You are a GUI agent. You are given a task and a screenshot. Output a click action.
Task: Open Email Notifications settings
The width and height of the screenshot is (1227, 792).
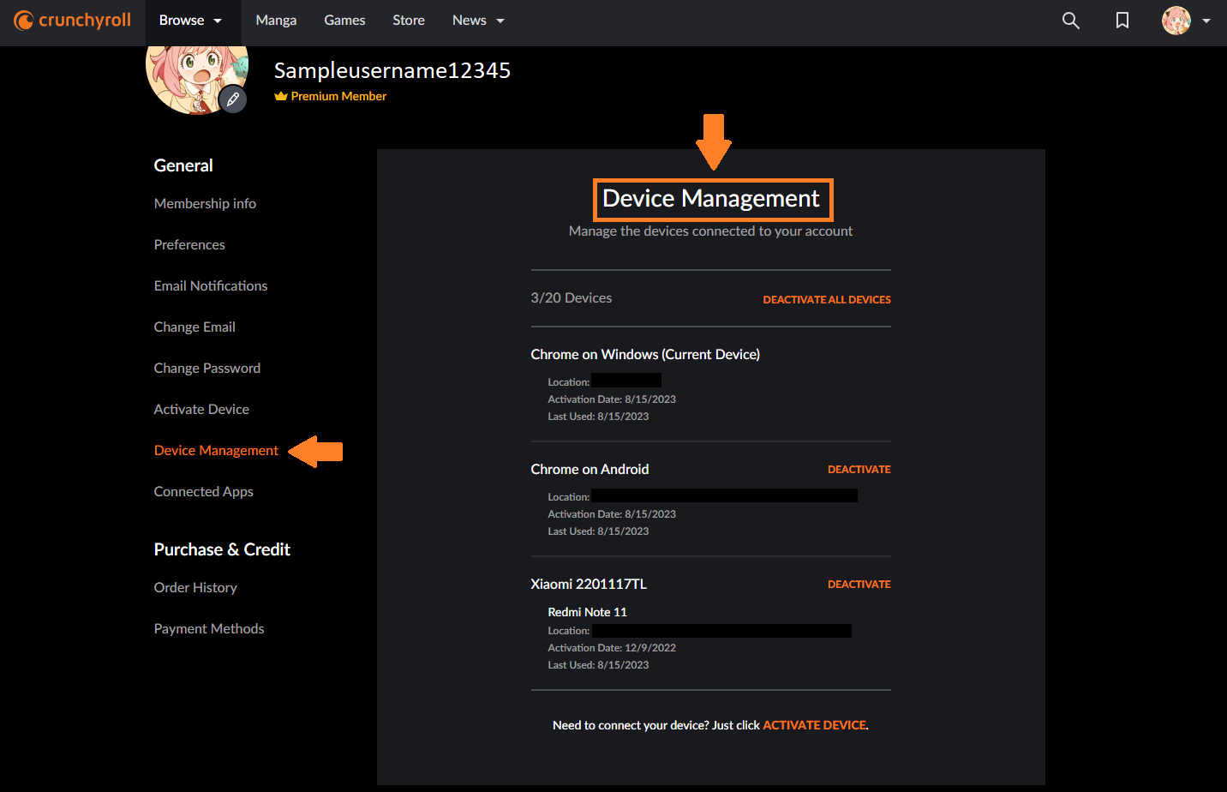click(x=211, y=285)
